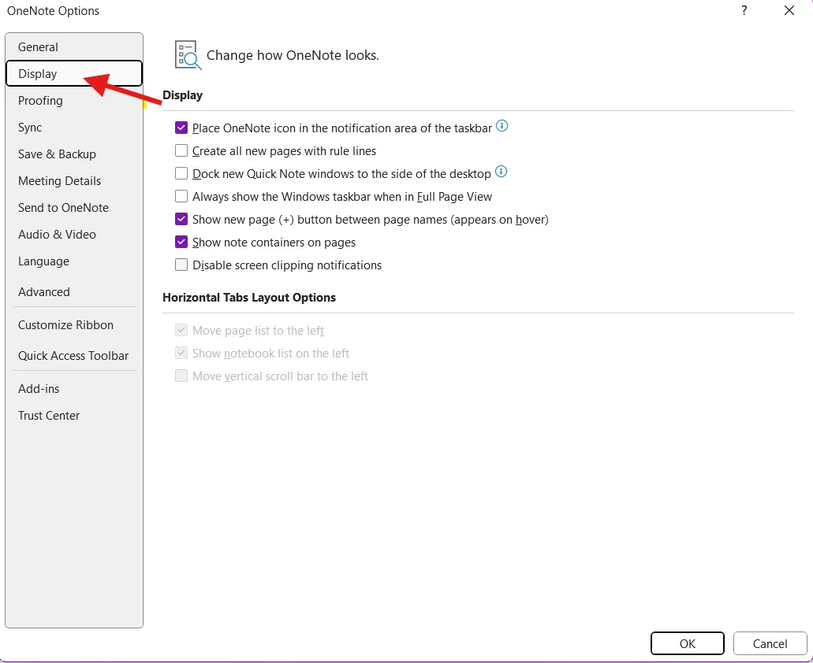
Task: Open Proofing options
Action: (73, 101)
